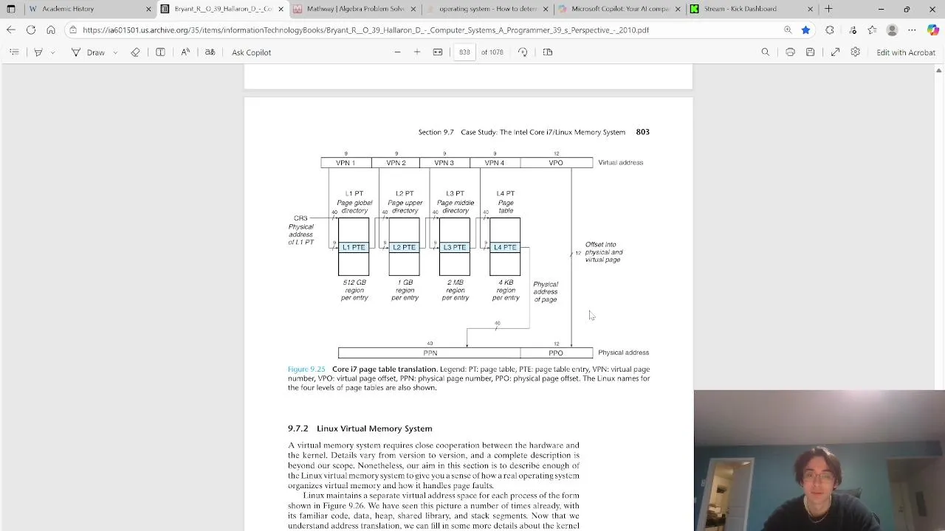Screen dimensions: 945x531
Task: Click Ask Copilot in PDF toolbar
Action: point(251,52)
